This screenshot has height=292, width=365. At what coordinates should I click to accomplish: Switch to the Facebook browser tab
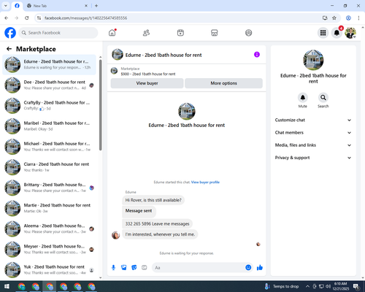(x=17, y=6)
